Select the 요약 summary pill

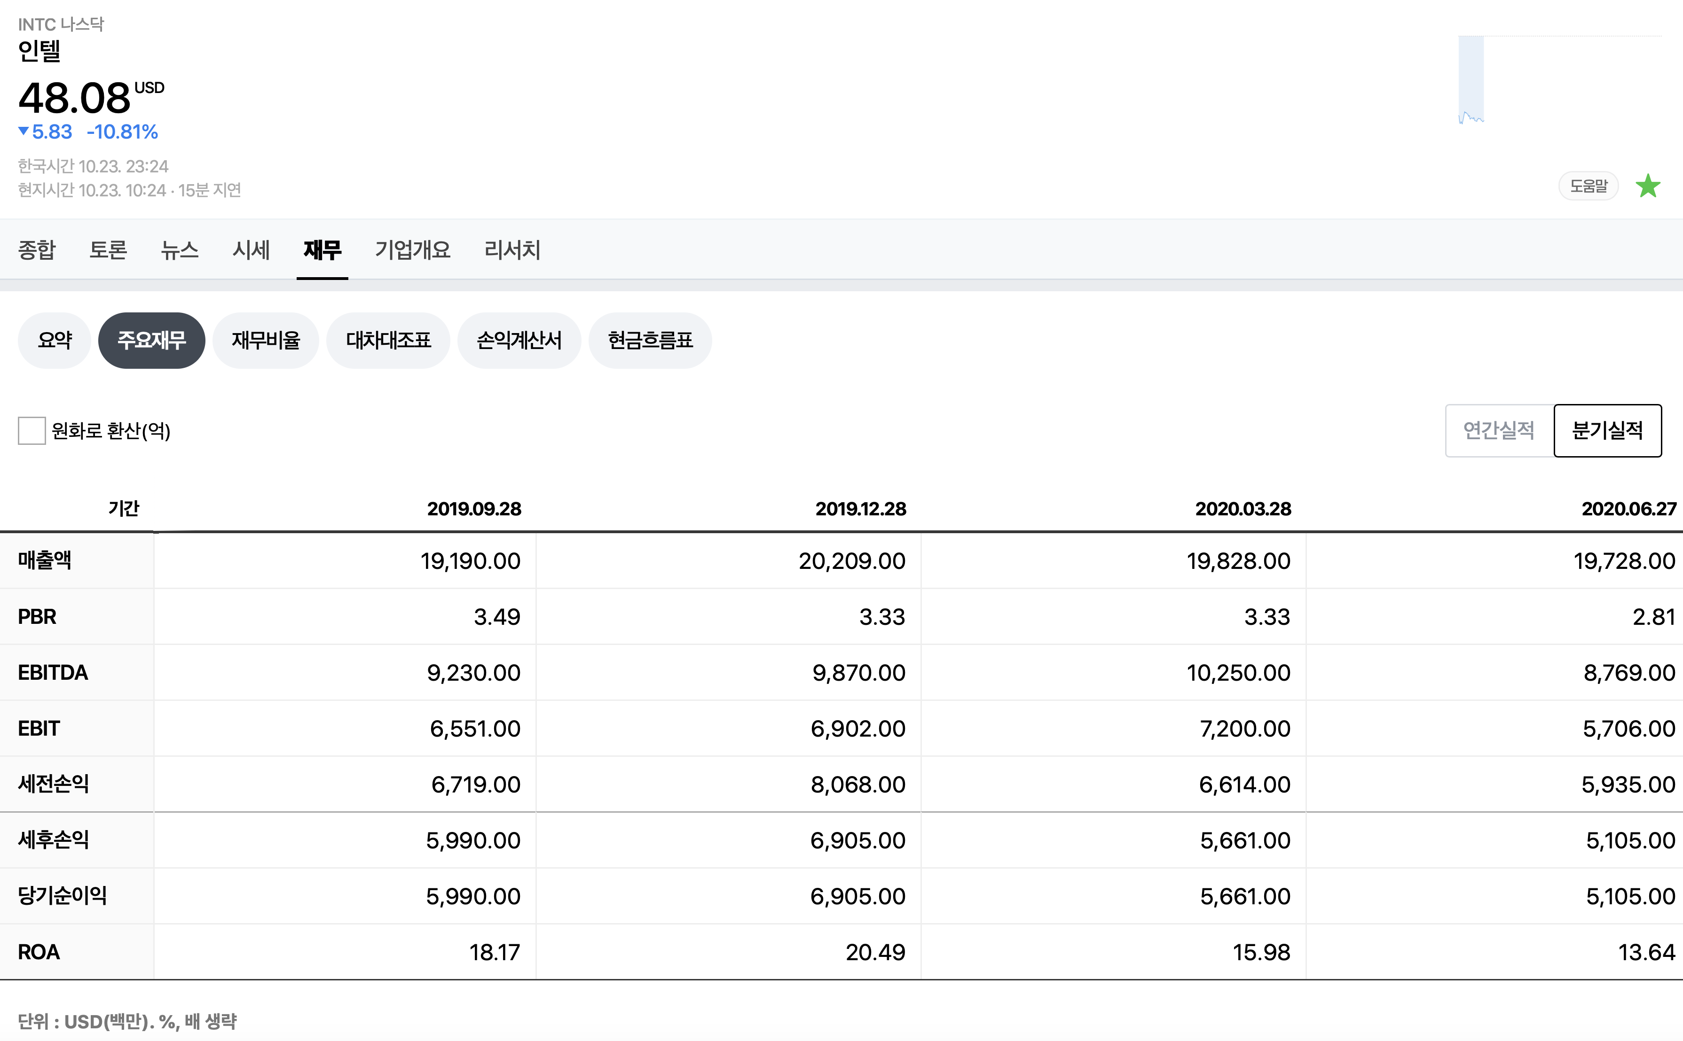point(55,340)
